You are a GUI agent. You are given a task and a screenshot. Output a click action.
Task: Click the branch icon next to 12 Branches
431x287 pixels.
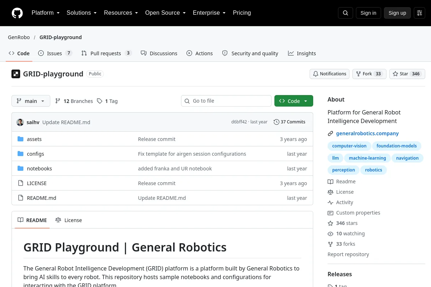58,101
